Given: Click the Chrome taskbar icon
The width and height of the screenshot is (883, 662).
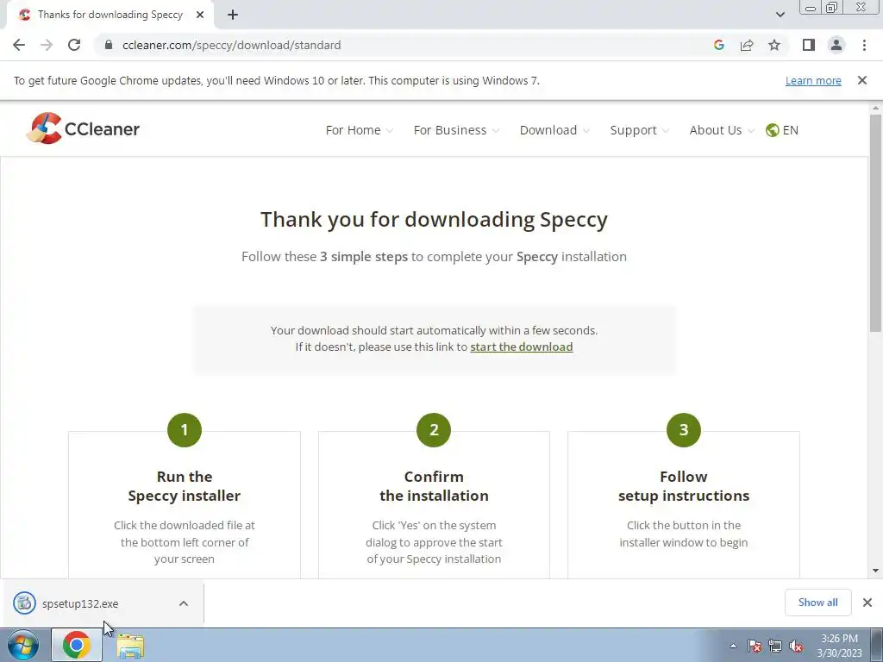Looking at the screenshot, I should [x=77, y=645].
